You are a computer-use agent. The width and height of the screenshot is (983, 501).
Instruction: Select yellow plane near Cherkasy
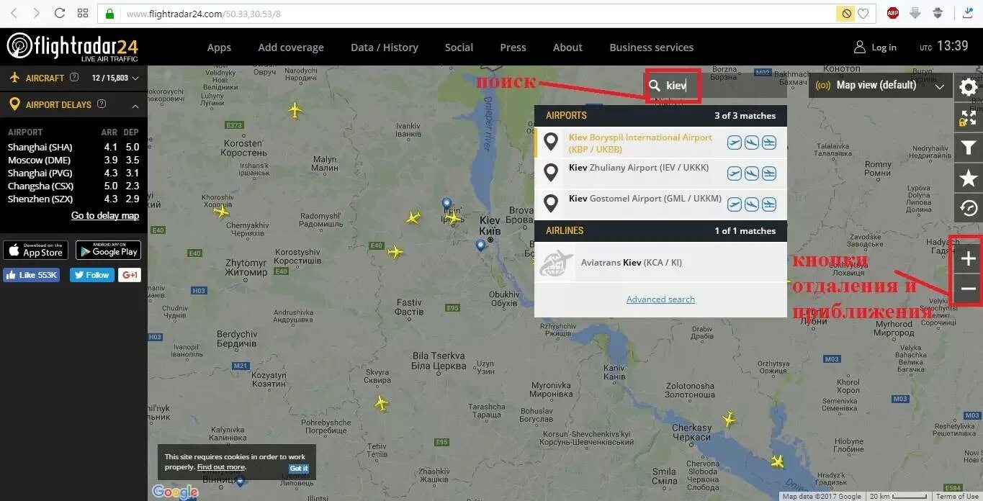point(729,418)
